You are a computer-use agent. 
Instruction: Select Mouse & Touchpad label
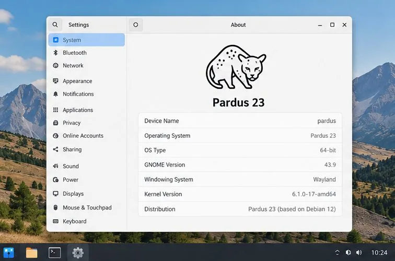[87, 208]
